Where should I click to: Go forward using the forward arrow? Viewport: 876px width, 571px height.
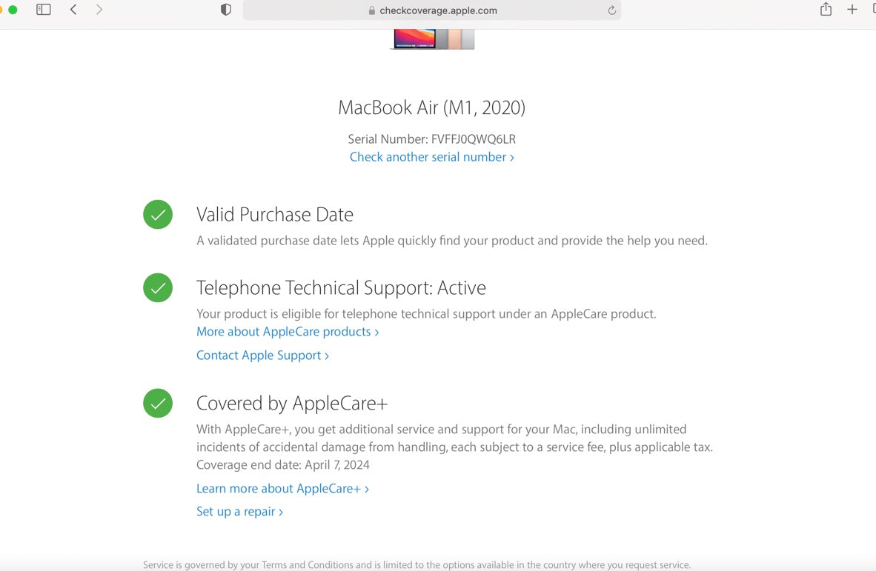point(99,10)
